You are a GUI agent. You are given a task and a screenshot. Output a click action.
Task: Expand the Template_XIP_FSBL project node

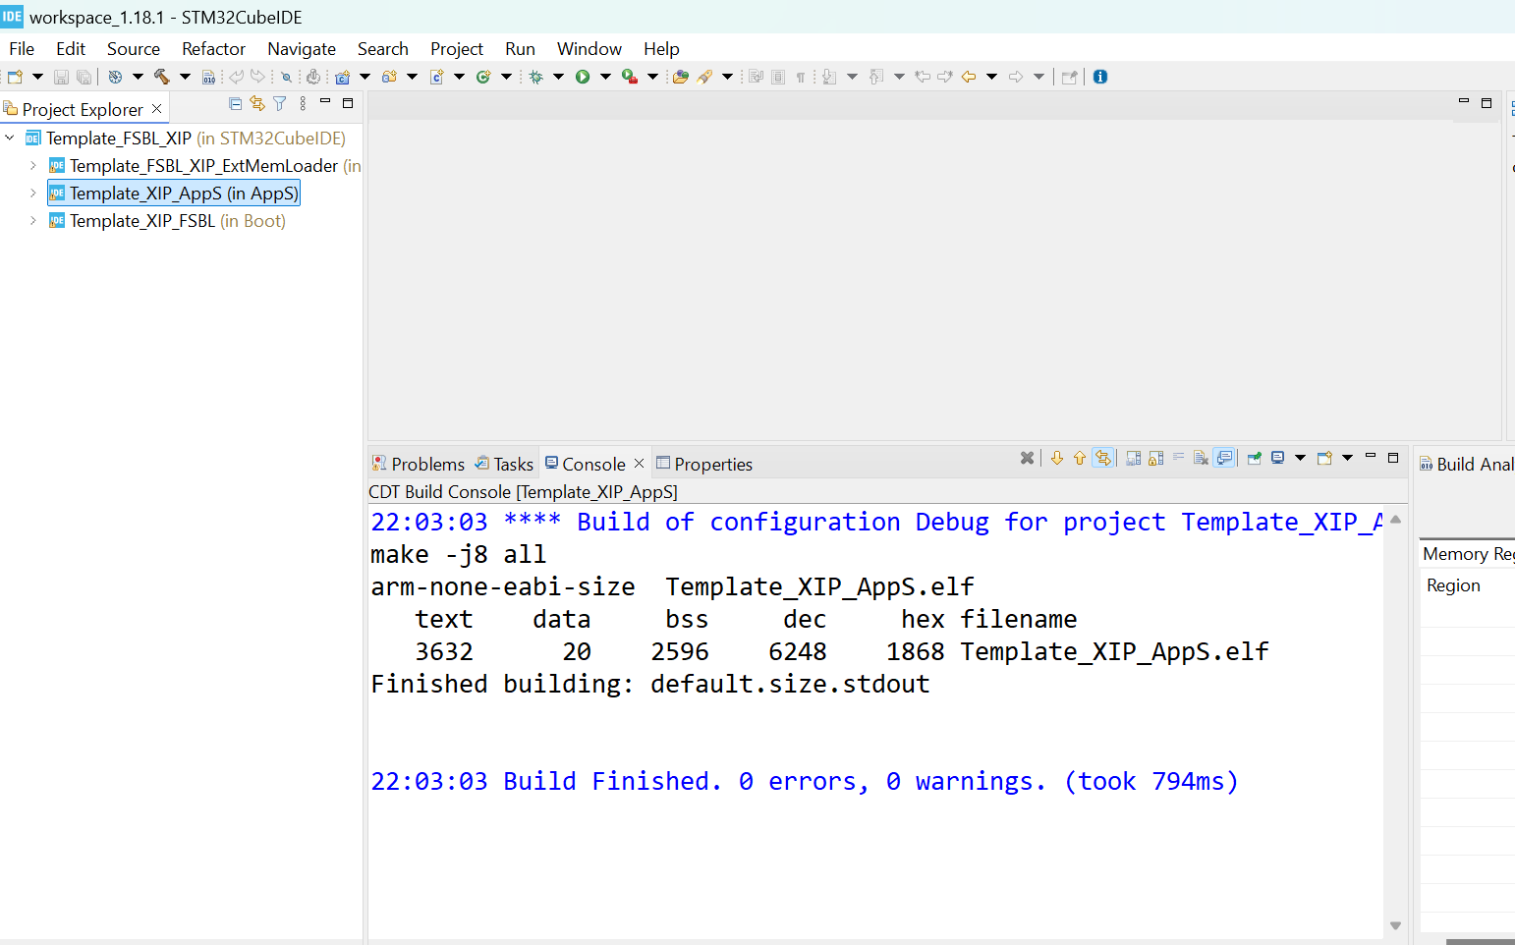click(x=33, y=221)
